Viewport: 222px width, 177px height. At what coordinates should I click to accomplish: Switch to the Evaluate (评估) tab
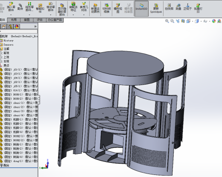point(40,20)
